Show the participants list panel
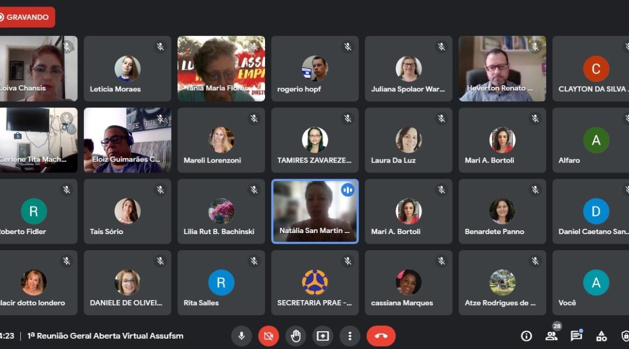Viewport: 629px width, 349px height. tap(551, 336)
